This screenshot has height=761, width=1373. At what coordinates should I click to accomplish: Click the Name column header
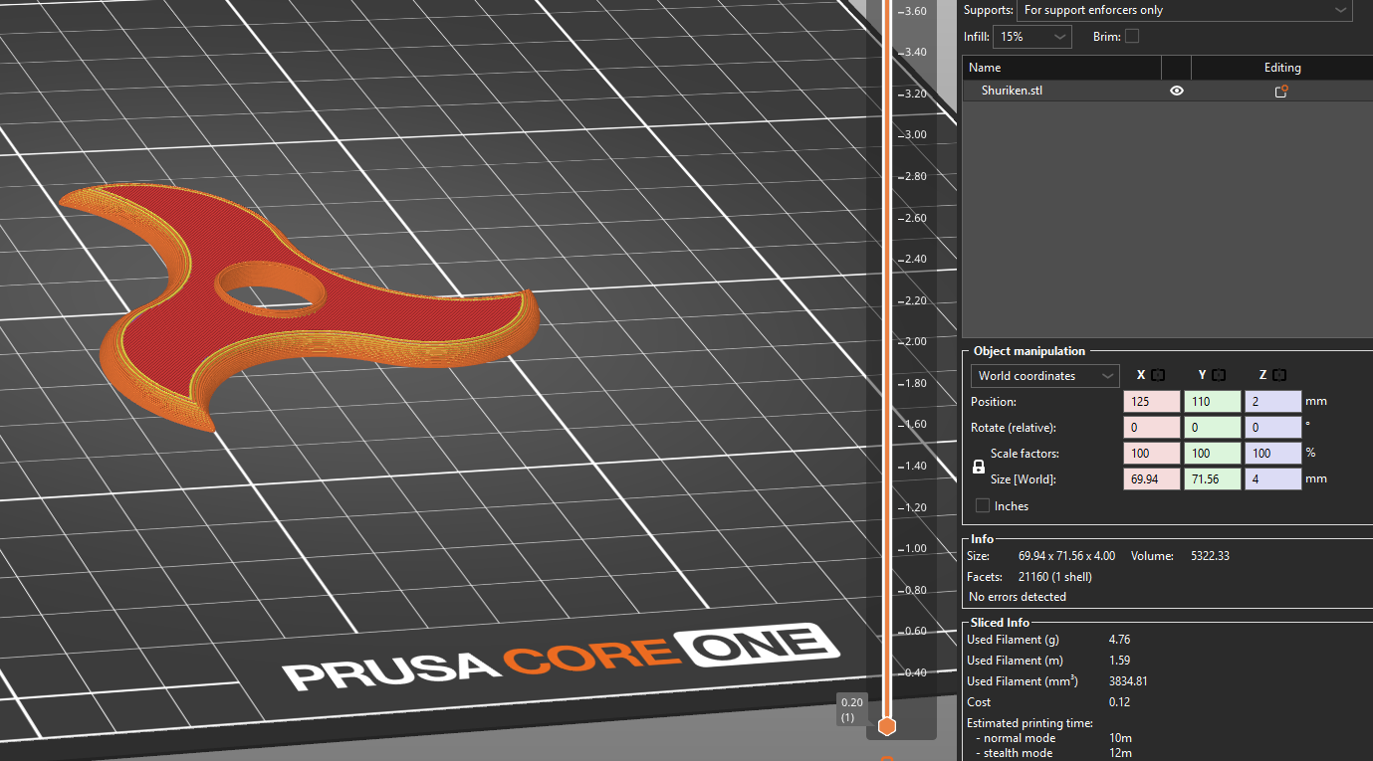click(1061, 68)
